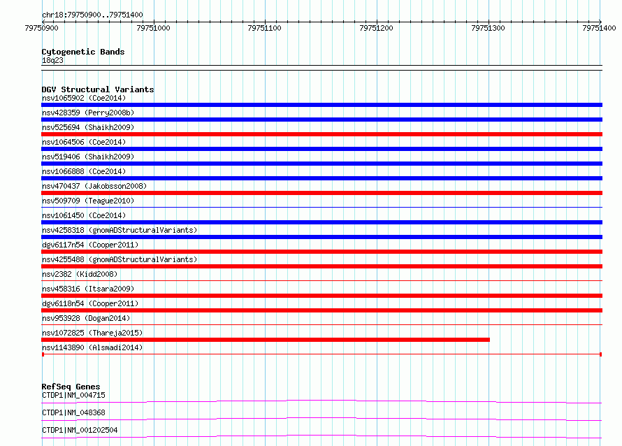The height and width of the screenshot is (446, 622).
Task: Click the red bar for nsv458316
Action: tap(321, 296)
